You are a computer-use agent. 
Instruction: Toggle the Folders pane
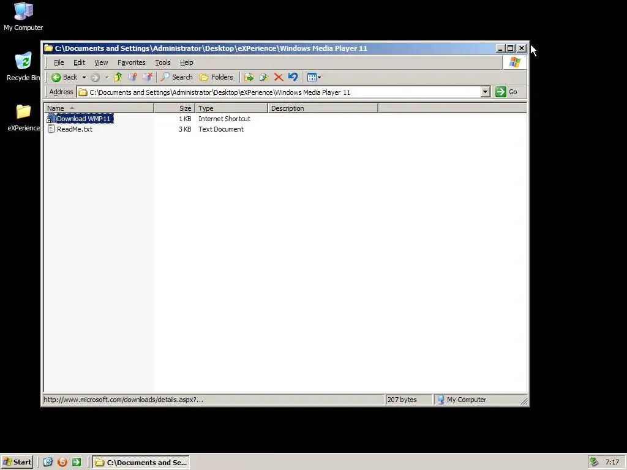216,77
